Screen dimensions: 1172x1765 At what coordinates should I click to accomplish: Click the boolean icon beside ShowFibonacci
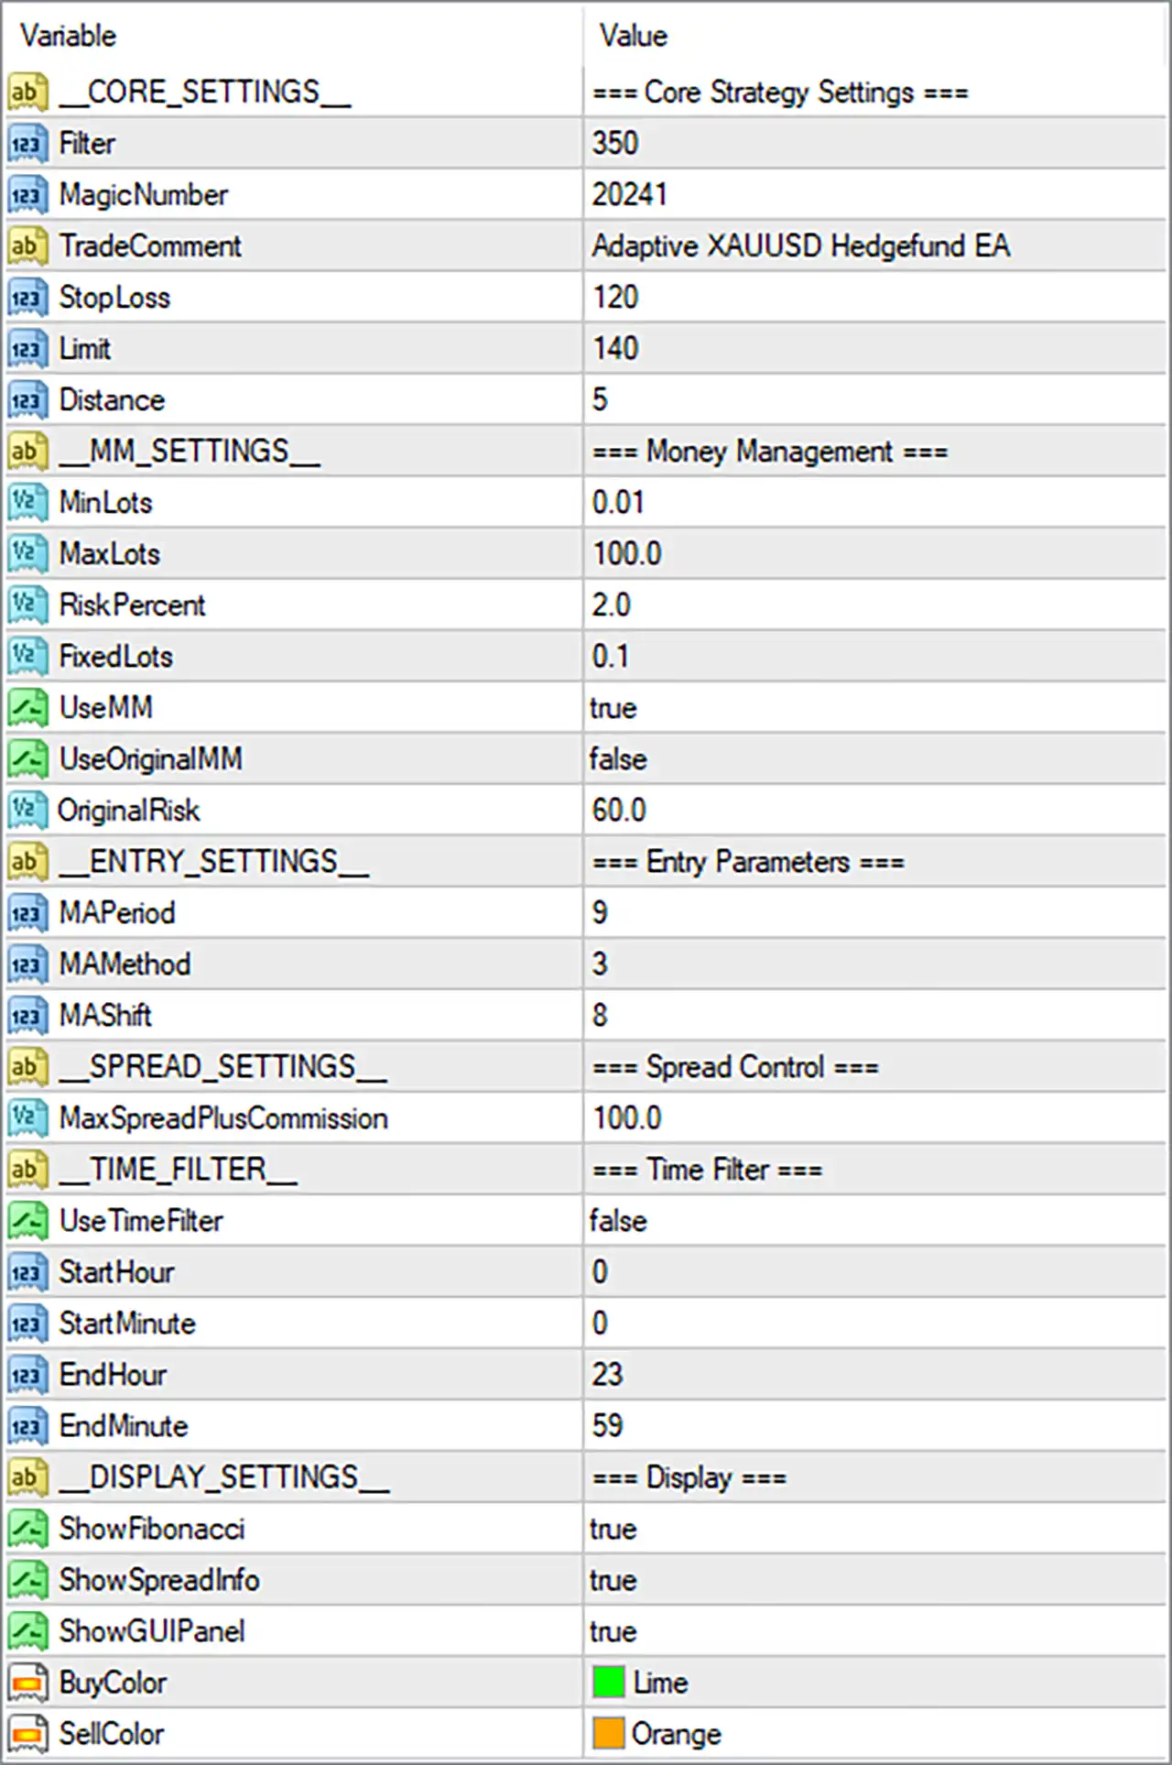(27, 1529)
